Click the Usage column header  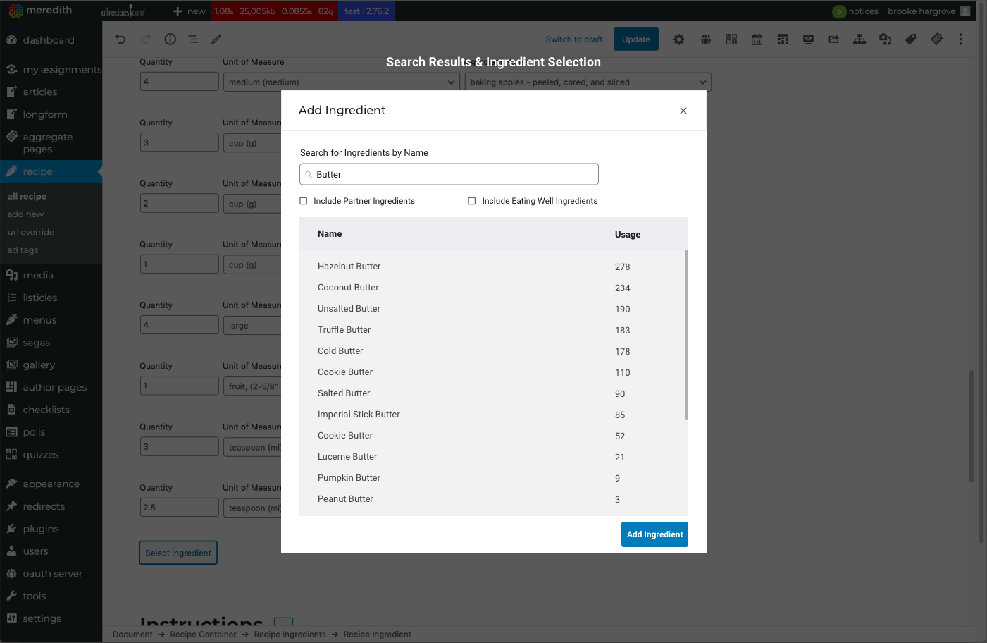[x=628, y=235]
